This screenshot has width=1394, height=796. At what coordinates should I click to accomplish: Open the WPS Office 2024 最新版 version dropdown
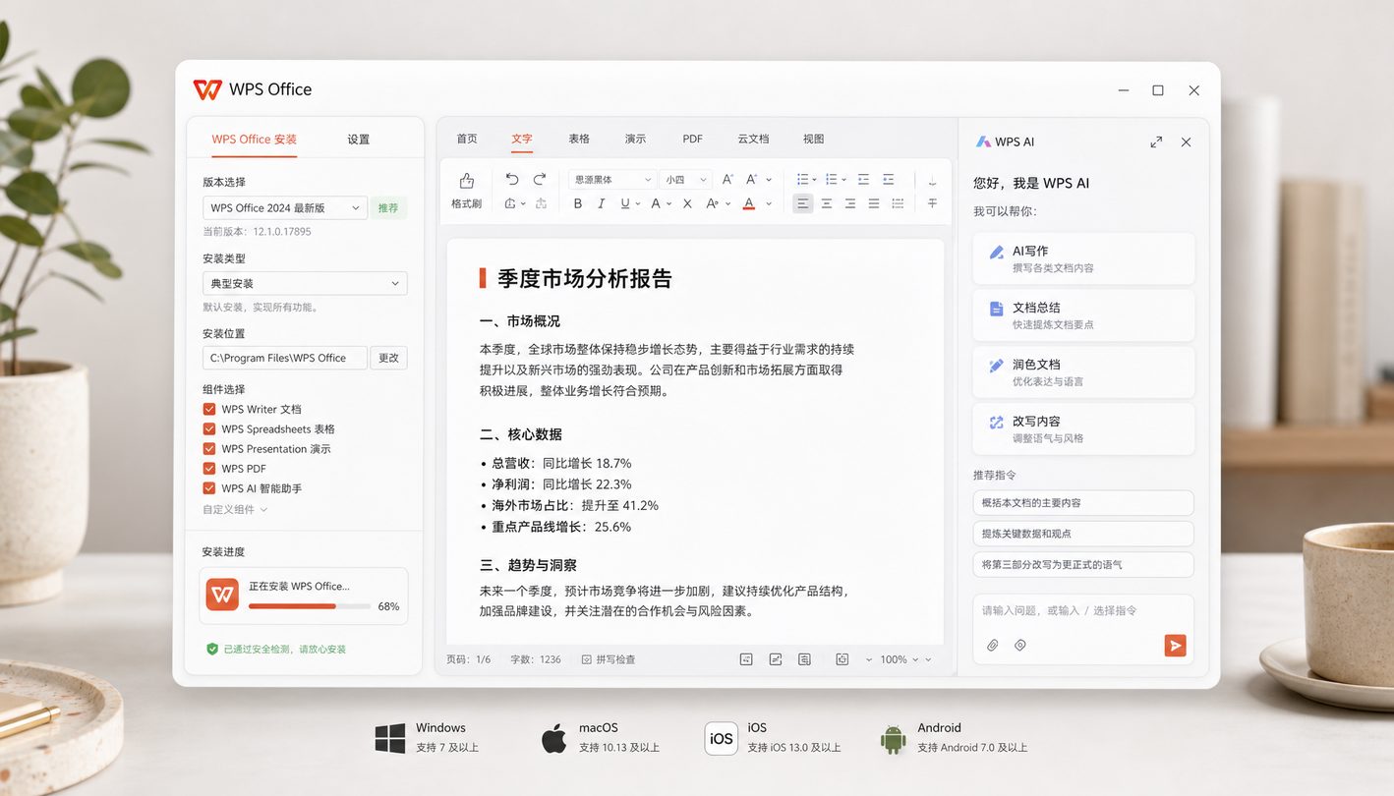point(285,207)
